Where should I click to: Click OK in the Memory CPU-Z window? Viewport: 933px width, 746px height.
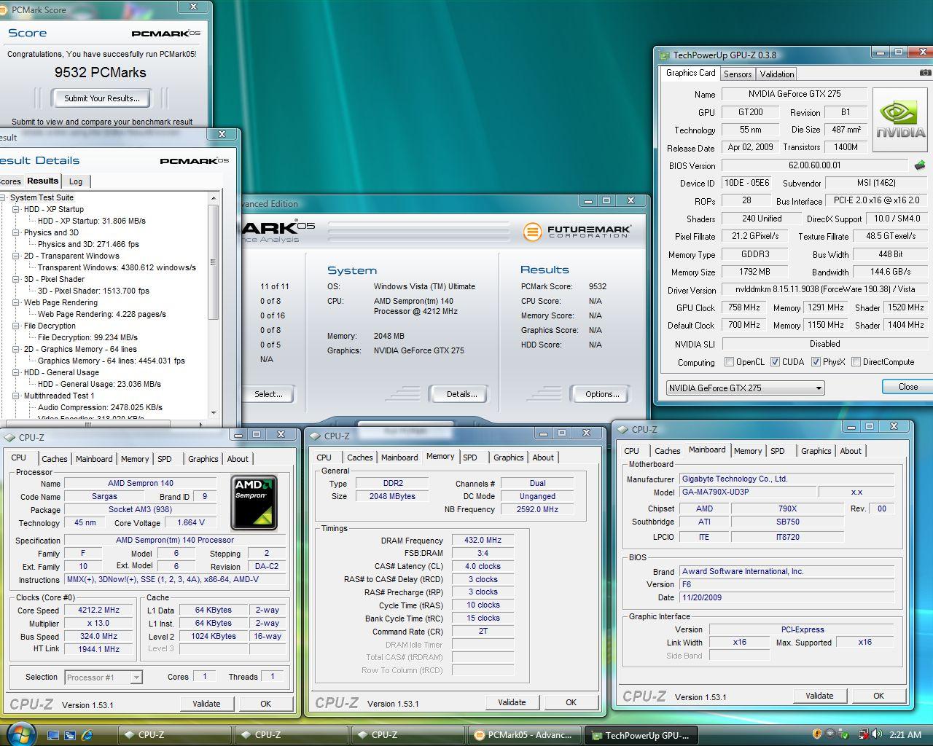pyautogui.click(x=571, y=702)
